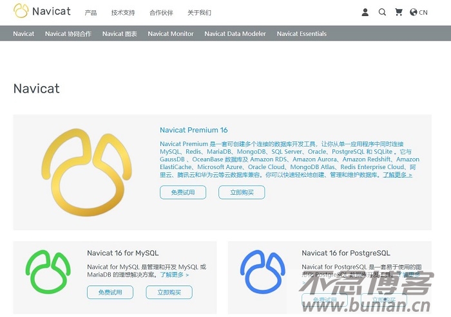Select the Navicat Monitor tab

(171, 33)
